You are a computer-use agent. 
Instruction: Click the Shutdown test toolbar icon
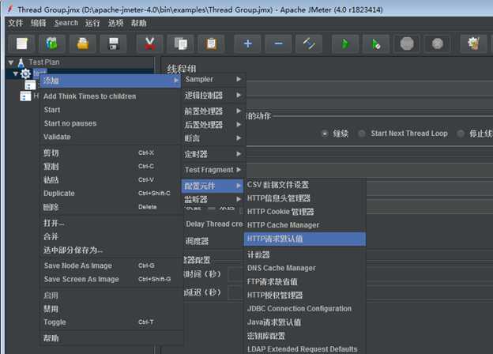(438, 43)
